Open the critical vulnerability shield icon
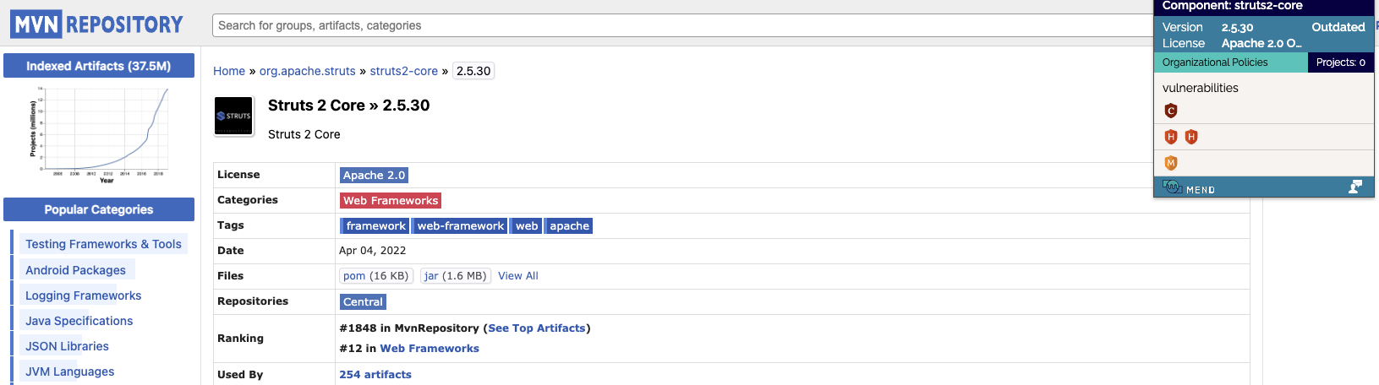This screenshot has height=385, width=1379. 1171,111
